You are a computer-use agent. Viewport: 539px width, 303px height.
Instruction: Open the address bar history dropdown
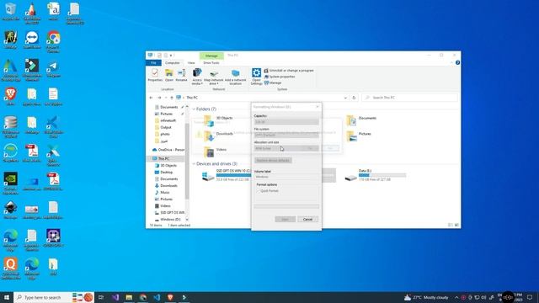point(345,98)
